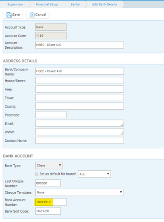Screen dimensions: 164x222
Task: Click the House/Street input field
Action: pyautogui.click(x=80, y=81)
